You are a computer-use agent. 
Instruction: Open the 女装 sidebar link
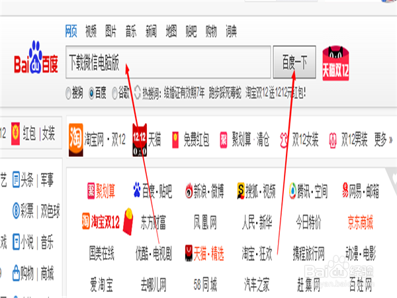[48, 133]
